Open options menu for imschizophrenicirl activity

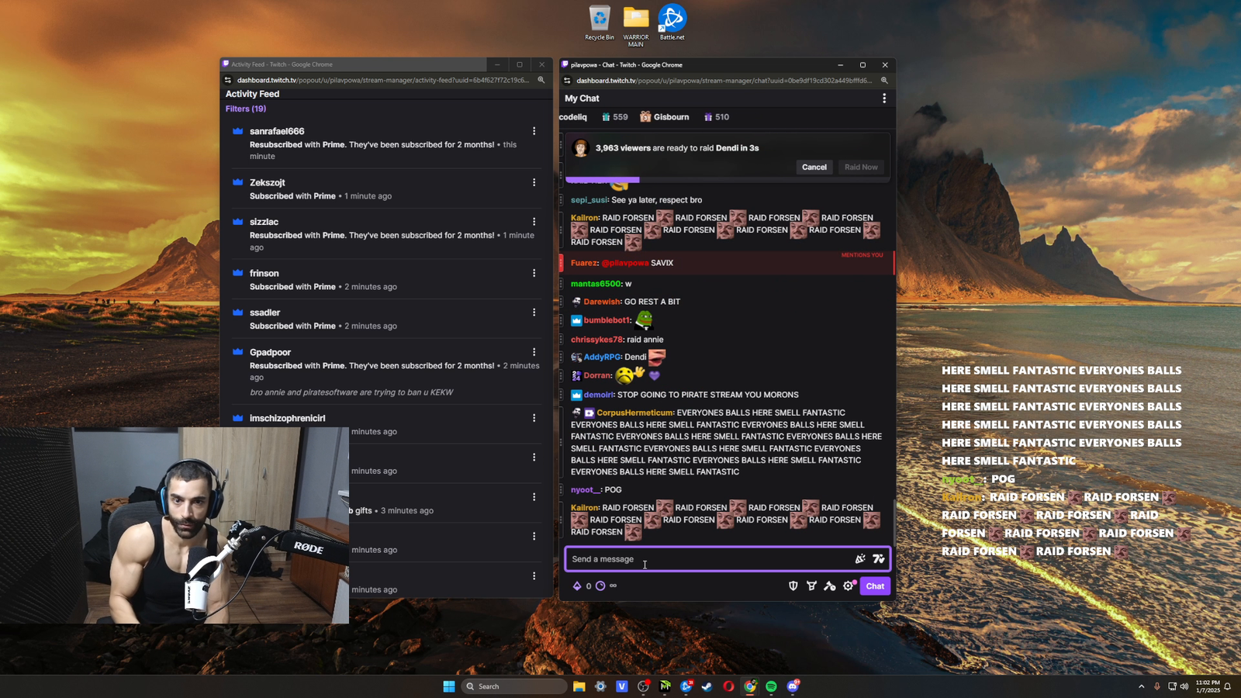[534, 418]
